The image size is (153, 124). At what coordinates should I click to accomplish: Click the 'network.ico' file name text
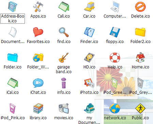click(x=115, y=118)
